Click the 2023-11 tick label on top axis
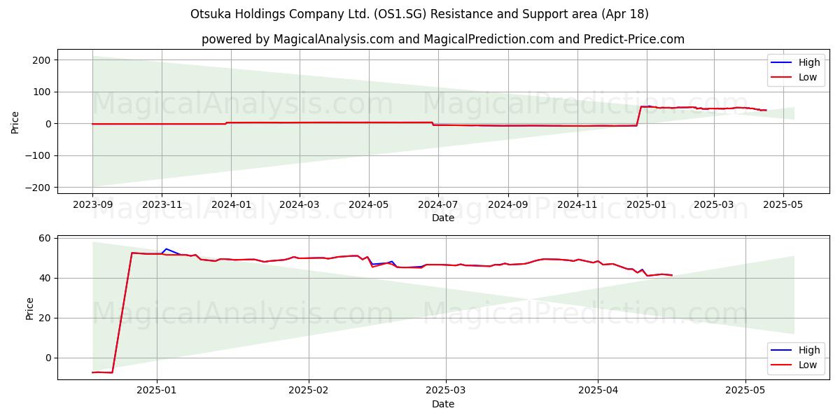840x420 pixels. [x=162, y=205]
